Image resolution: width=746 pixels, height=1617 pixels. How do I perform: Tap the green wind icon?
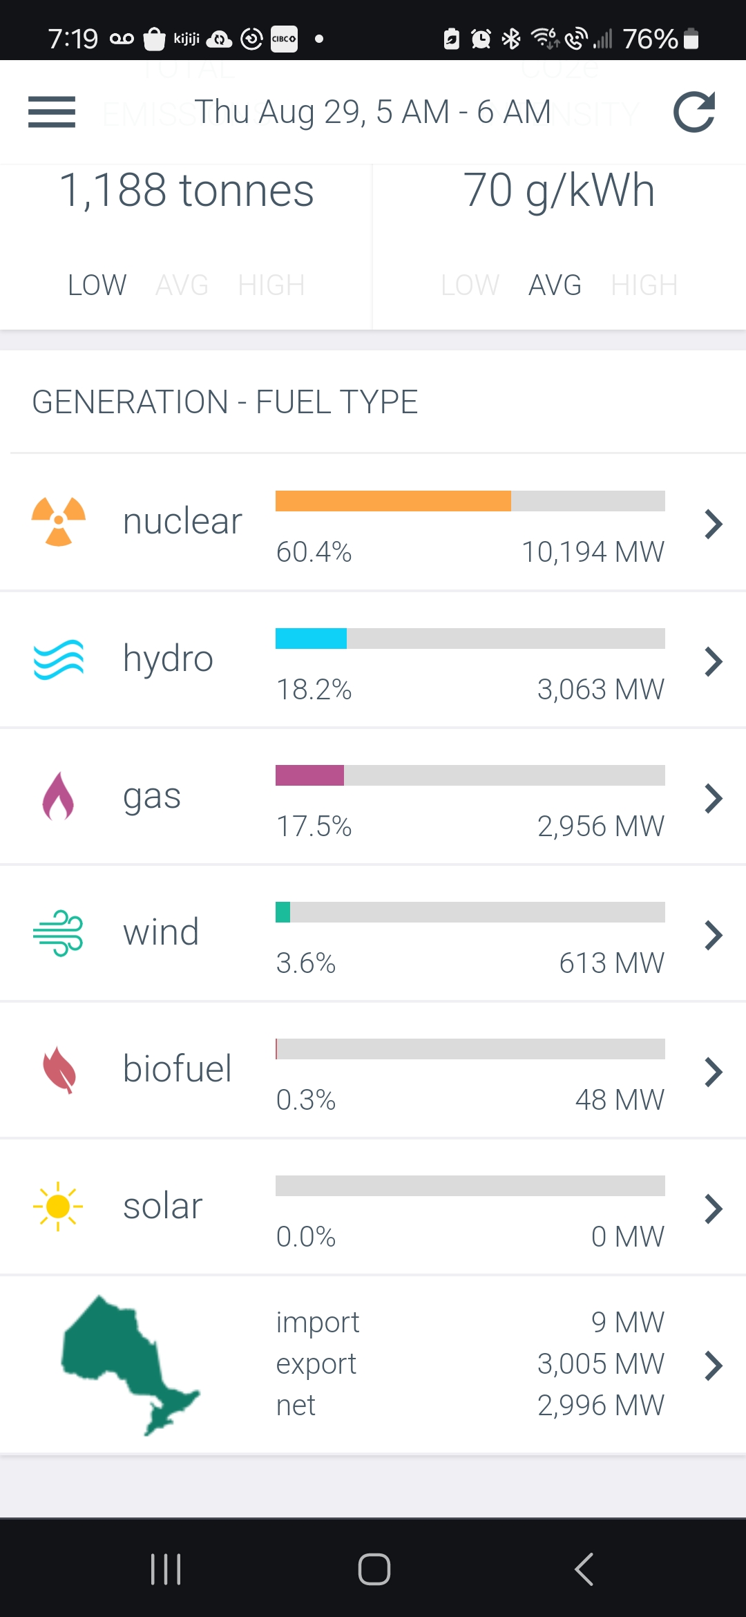(59, 933)
